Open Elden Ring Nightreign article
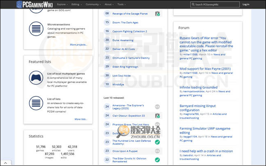 (125, 67)
